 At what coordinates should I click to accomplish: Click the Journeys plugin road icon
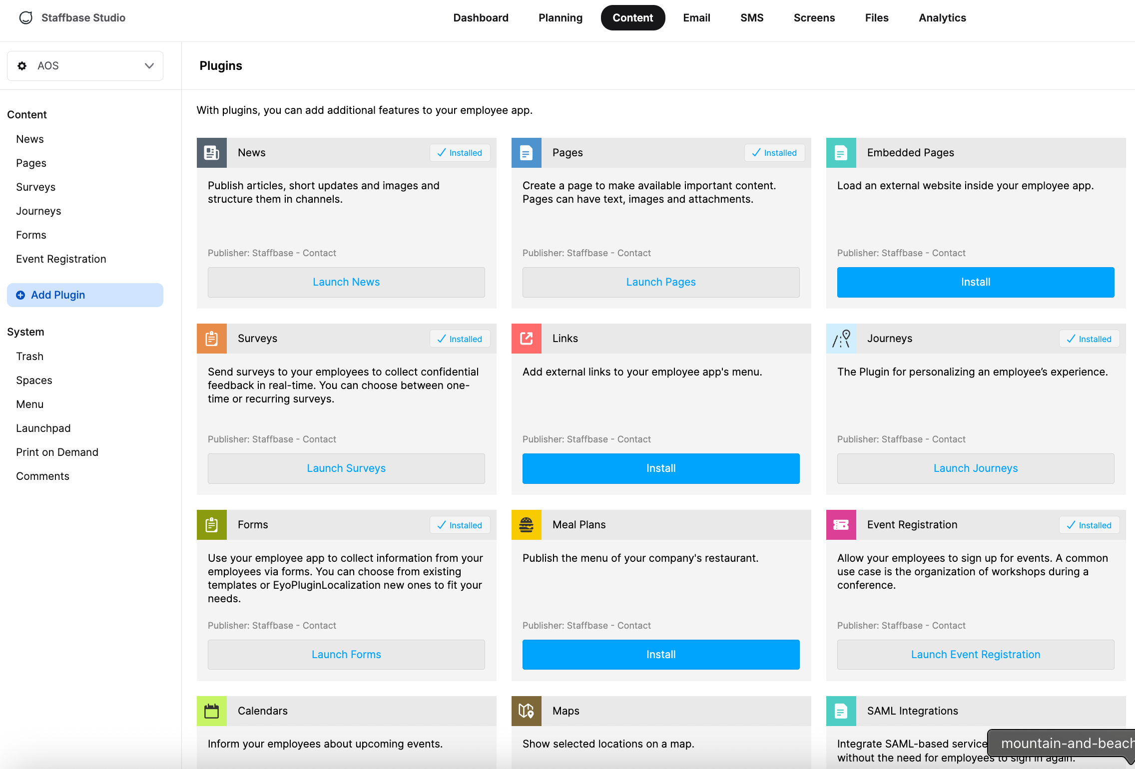tap(841, 339)
